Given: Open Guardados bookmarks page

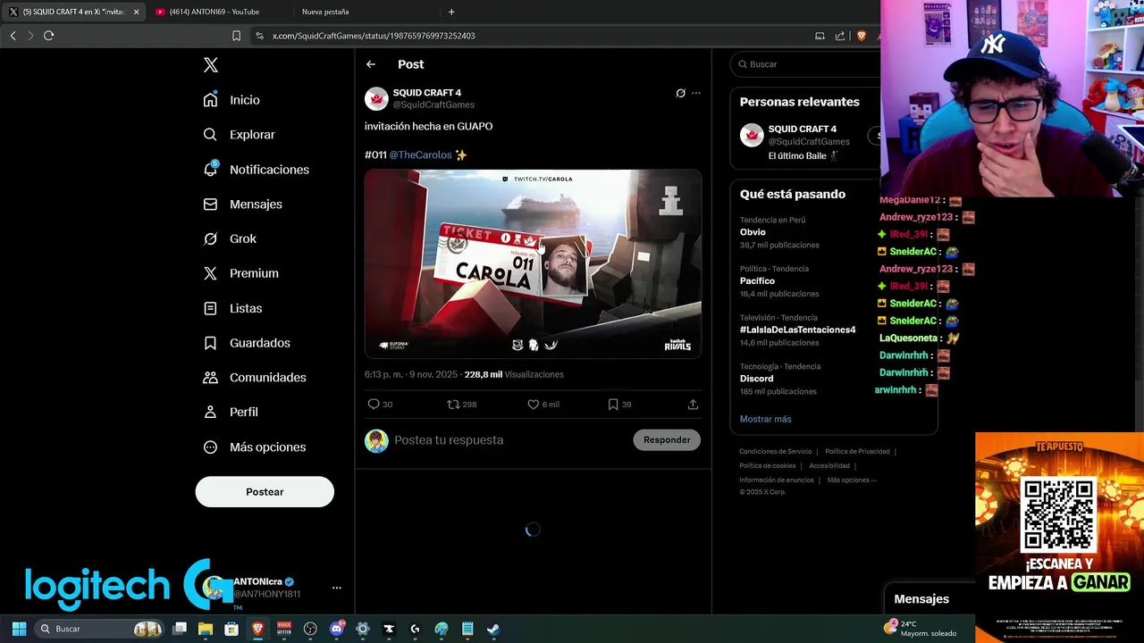Looking at the screenshot, I should (x=247, y=343).
